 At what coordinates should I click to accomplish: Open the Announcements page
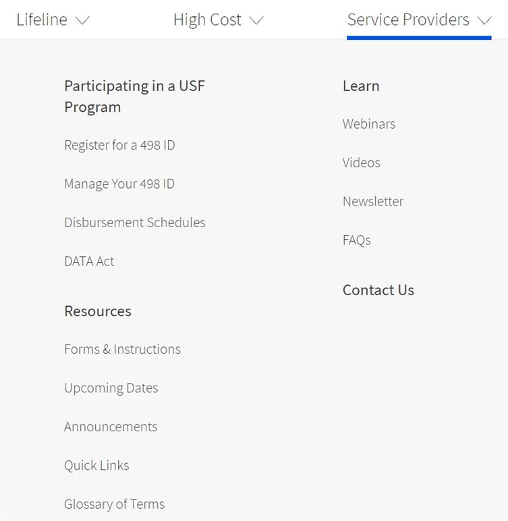[111, 427]
